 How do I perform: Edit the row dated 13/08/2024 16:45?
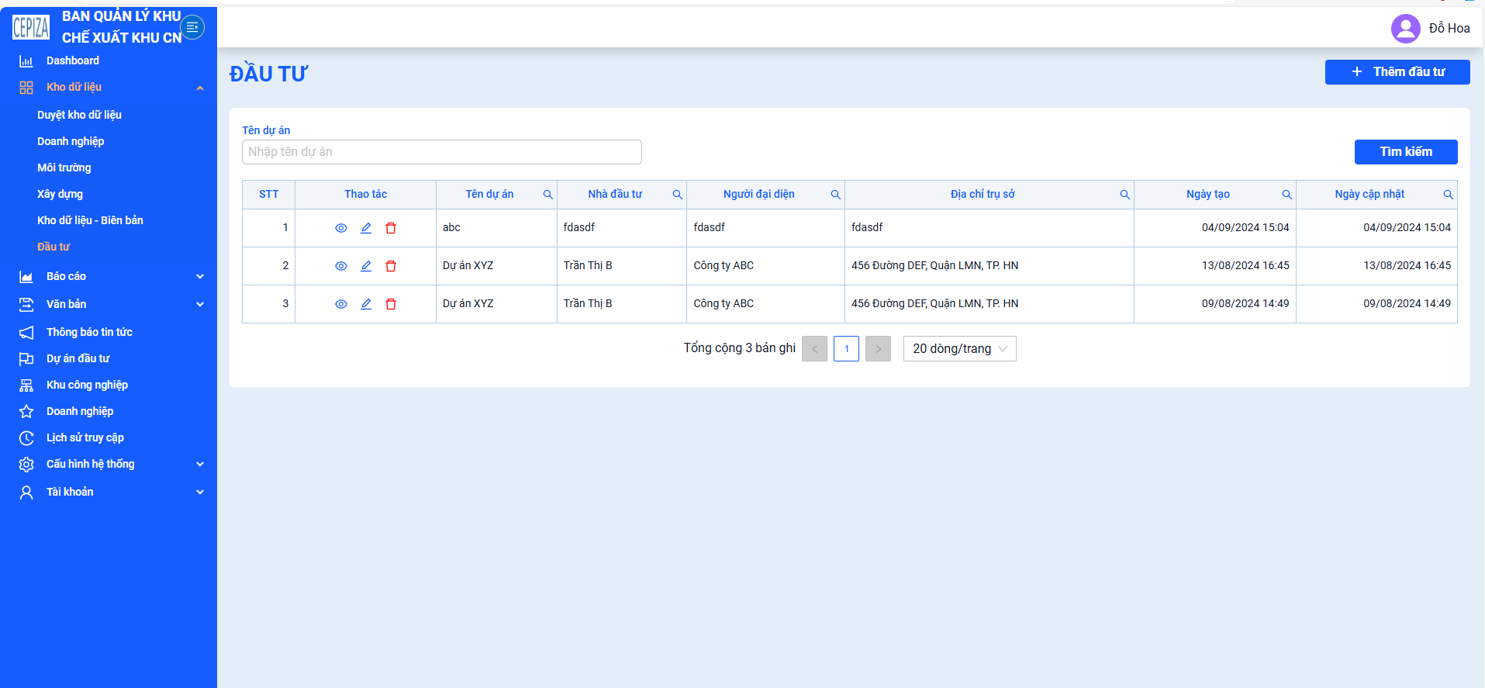(366, 266)
